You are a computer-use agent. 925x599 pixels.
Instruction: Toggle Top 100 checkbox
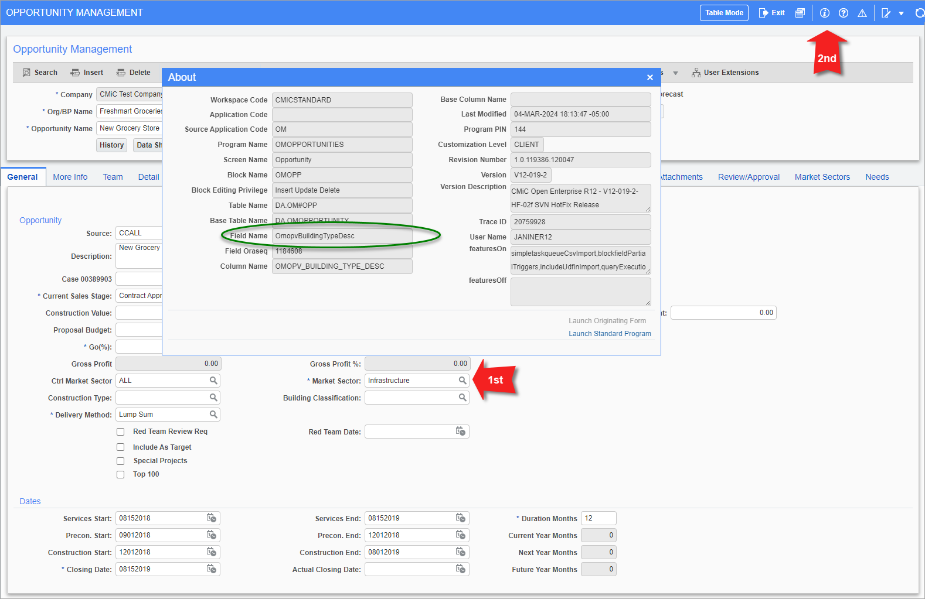pyautogui.click(x=121, y=475)
